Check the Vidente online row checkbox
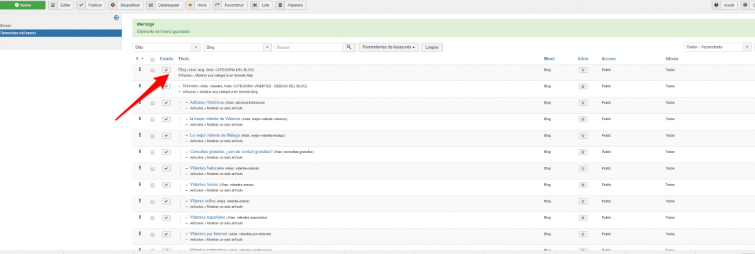Screen dimensions: 755x254 (x=152, y=201)
